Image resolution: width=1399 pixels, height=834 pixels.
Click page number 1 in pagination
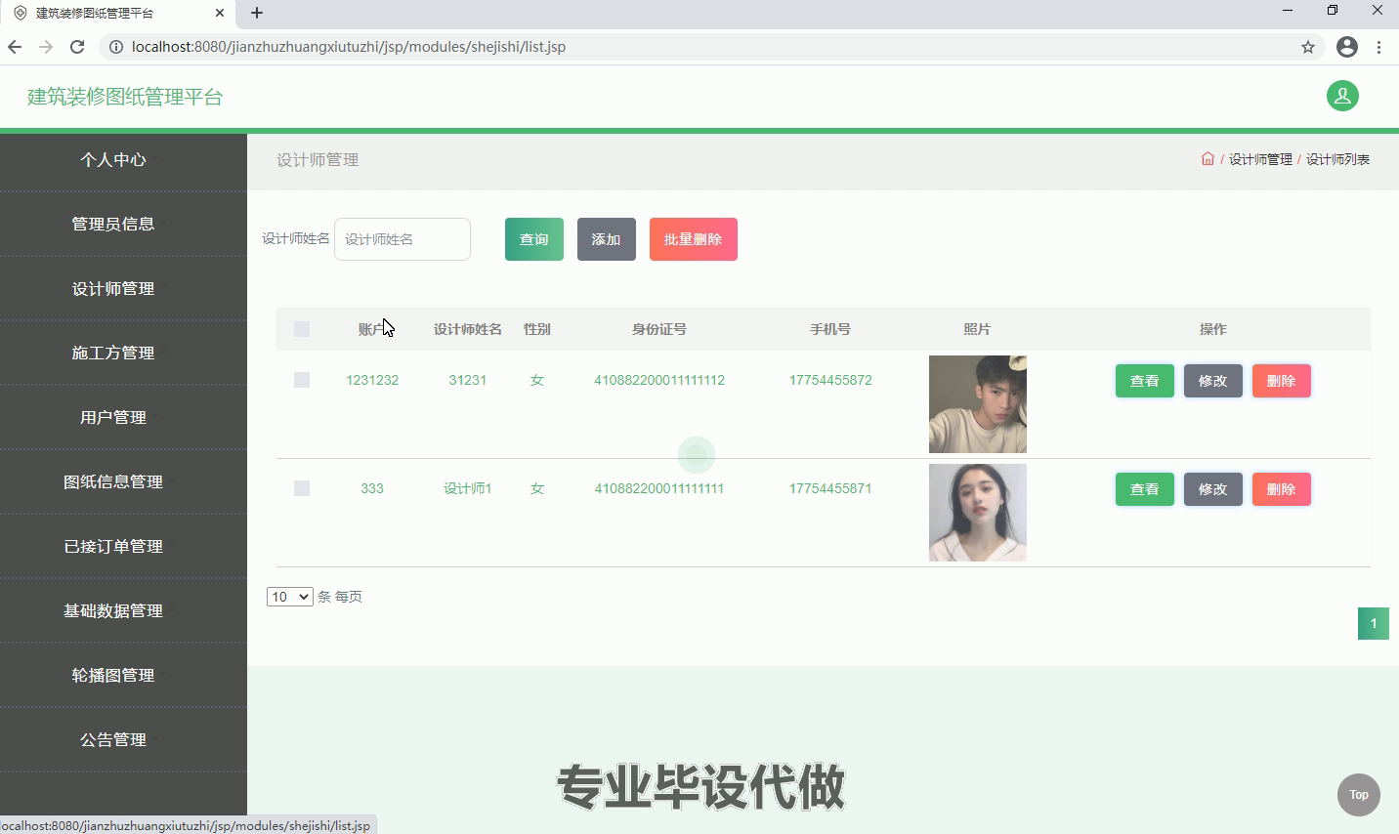pyautogui.click(x=1374, y=624)
